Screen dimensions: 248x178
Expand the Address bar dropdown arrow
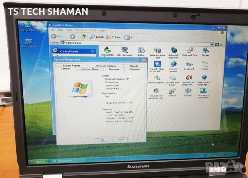212,45
